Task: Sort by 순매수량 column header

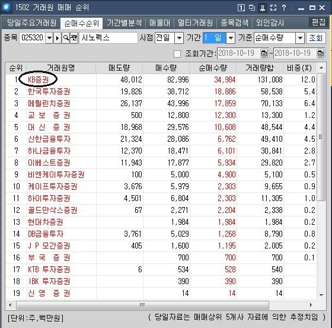Action: click(x=213, y=68)
